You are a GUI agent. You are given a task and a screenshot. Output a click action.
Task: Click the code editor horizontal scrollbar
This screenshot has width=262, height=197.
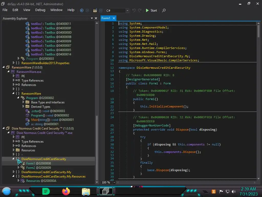[x=187, y=182]
